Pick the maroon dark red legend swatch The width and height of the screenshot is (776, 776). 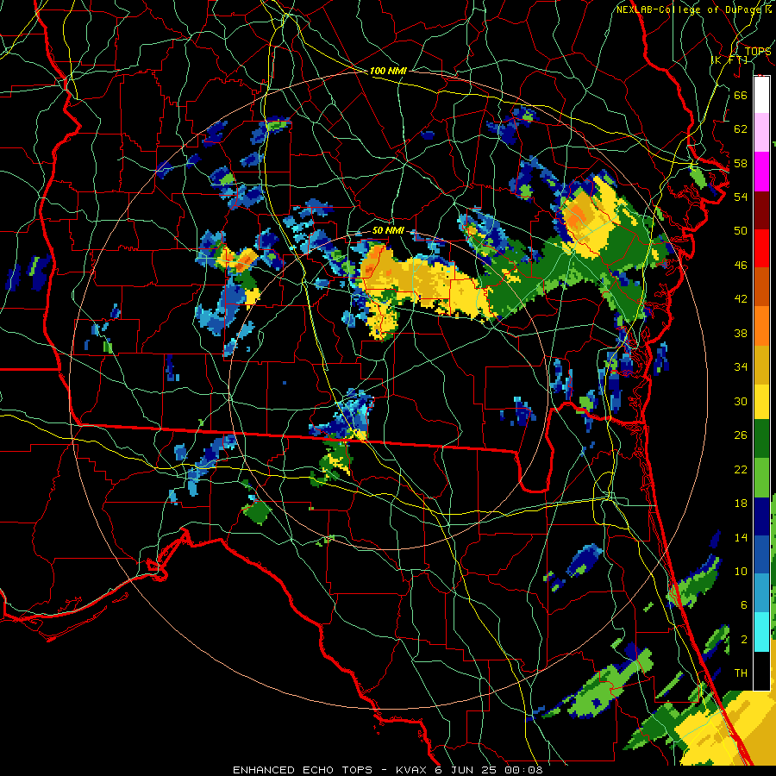point(761,210)
